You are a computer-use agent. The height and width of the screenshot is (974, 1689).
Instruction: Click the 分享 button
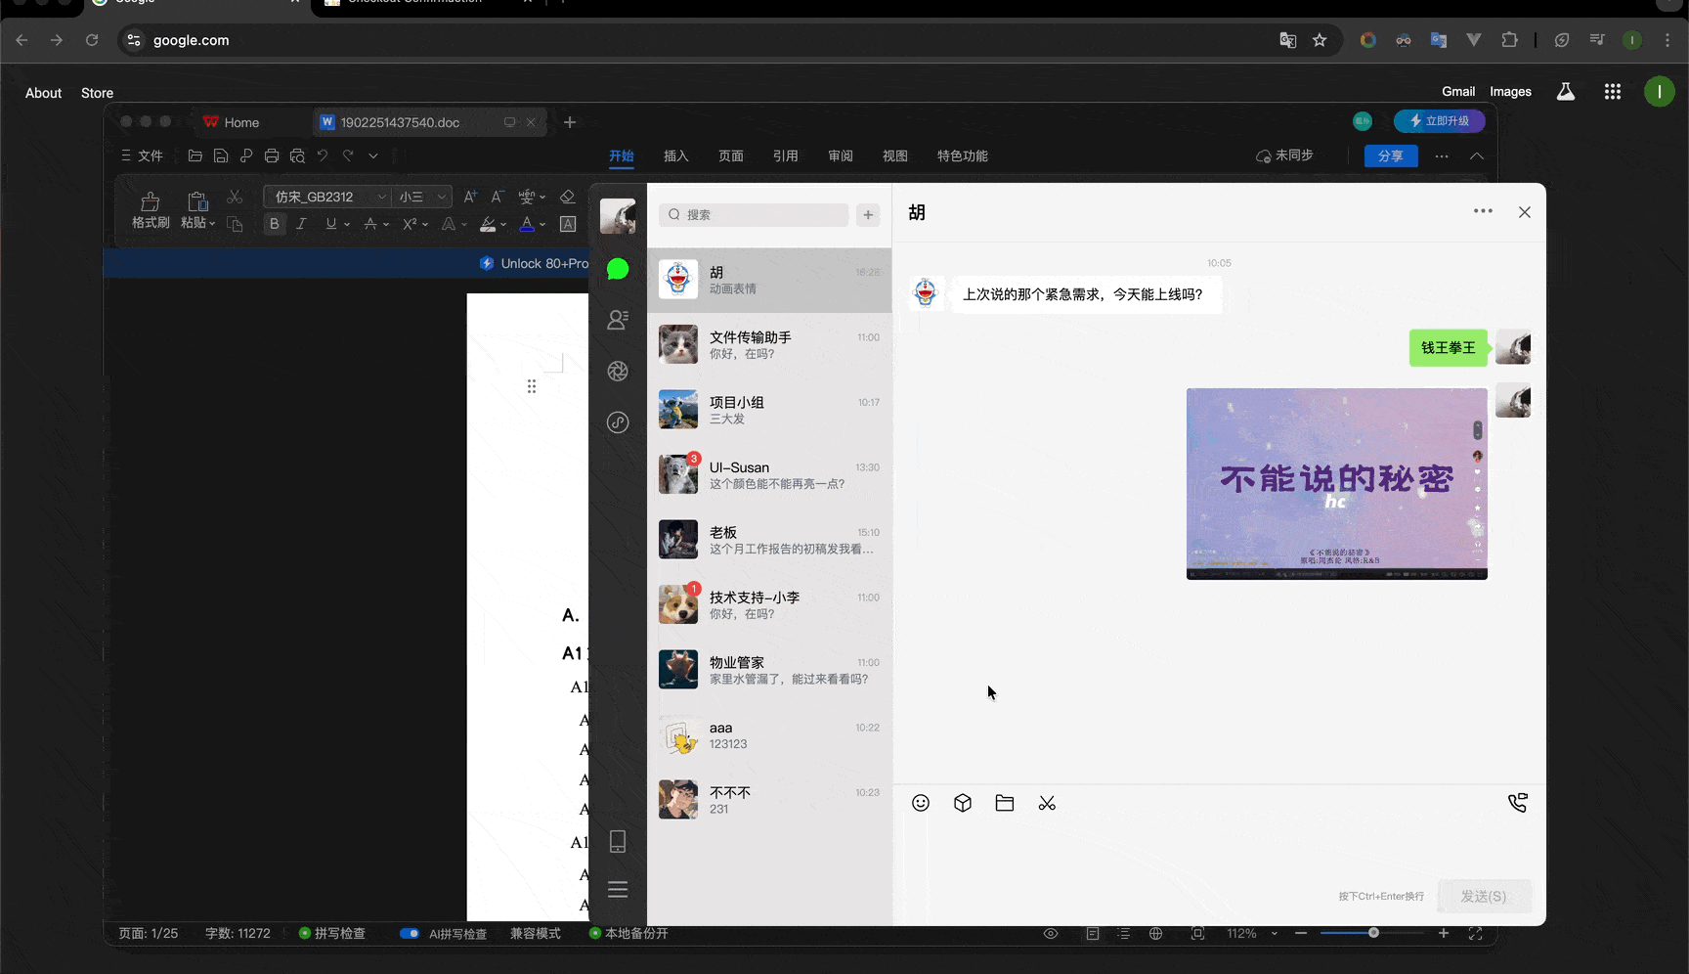(1390, 155)
